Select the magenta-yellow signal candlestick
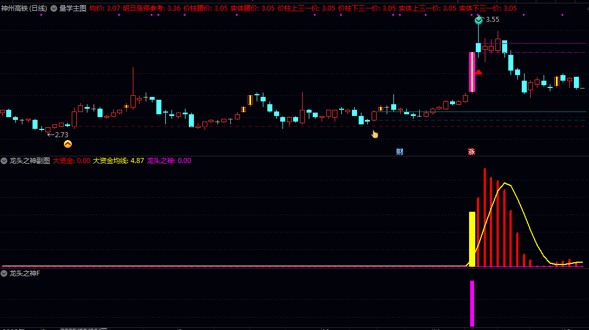Viewport: 589px width, 330px height. tap(472, 72)
